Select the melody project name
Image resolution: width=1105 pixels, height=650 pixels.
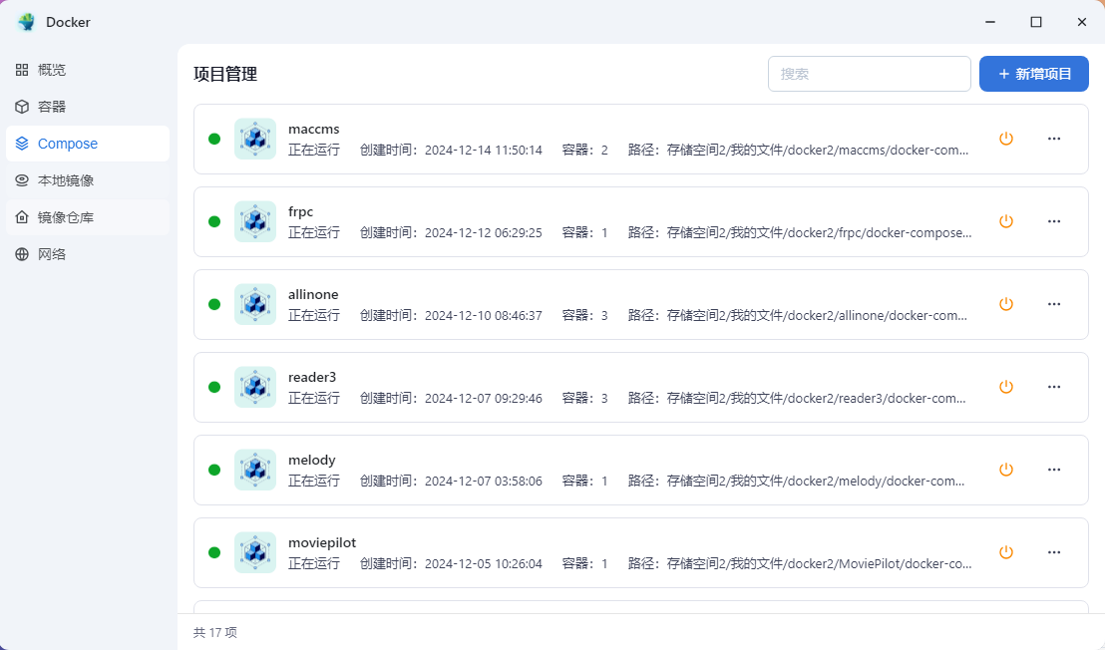311,460
